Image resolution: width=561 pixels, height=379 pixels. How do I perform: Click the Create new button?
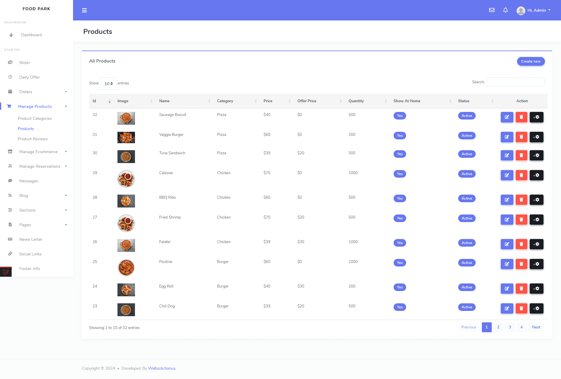531,62
